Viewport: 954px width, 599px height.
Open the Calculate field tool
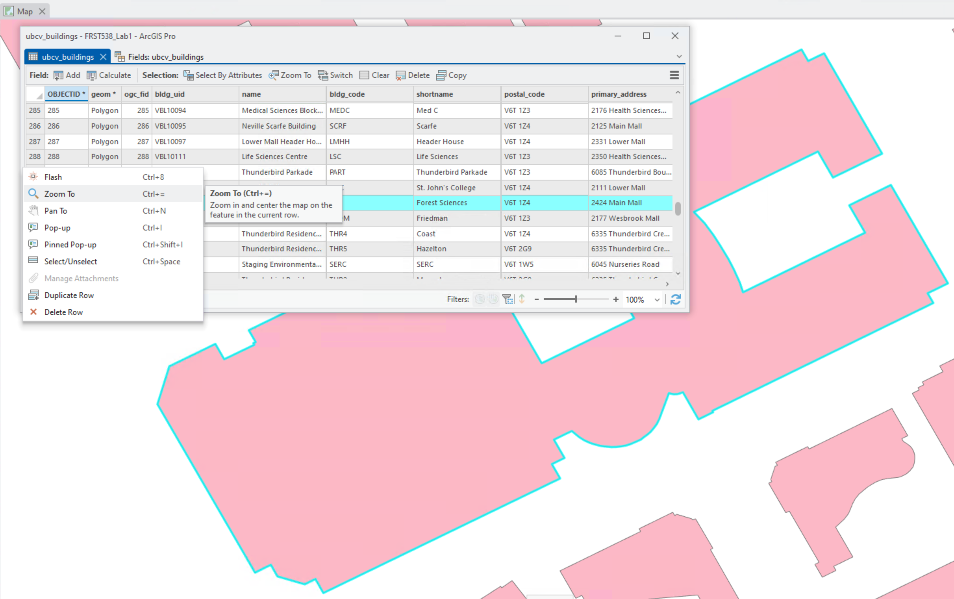click(x=108, y=75)
